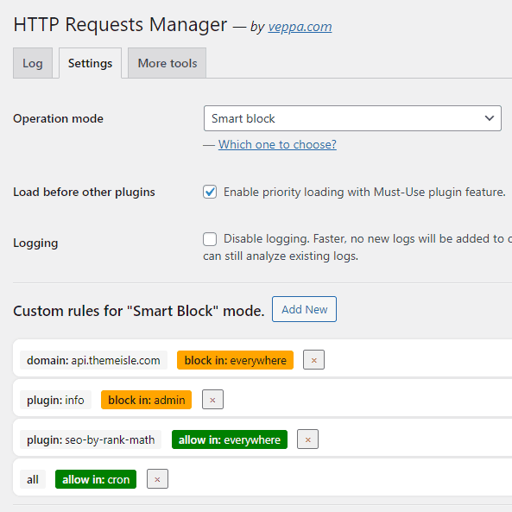Remove the plugin: info rule
The image size is (512, 512).
click(212, 400)
